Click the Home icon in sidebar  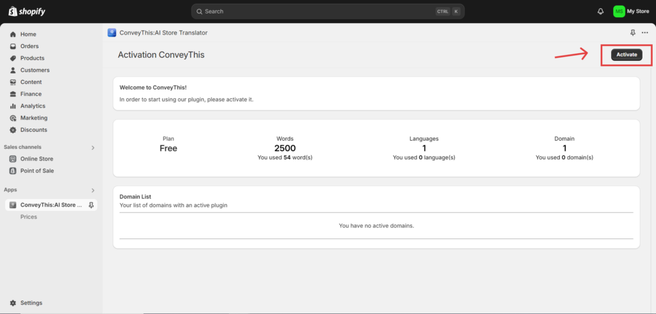coord(13,35)
